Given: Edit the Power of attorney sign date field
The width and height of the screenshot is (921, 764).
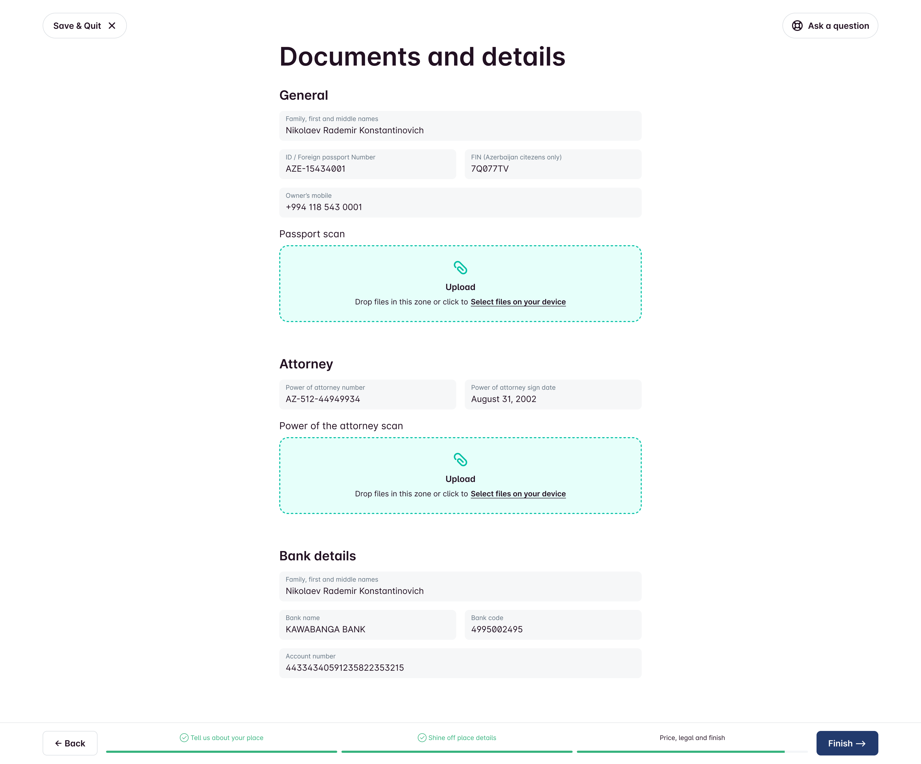Looking at the screenshot, I should [553, 395].
